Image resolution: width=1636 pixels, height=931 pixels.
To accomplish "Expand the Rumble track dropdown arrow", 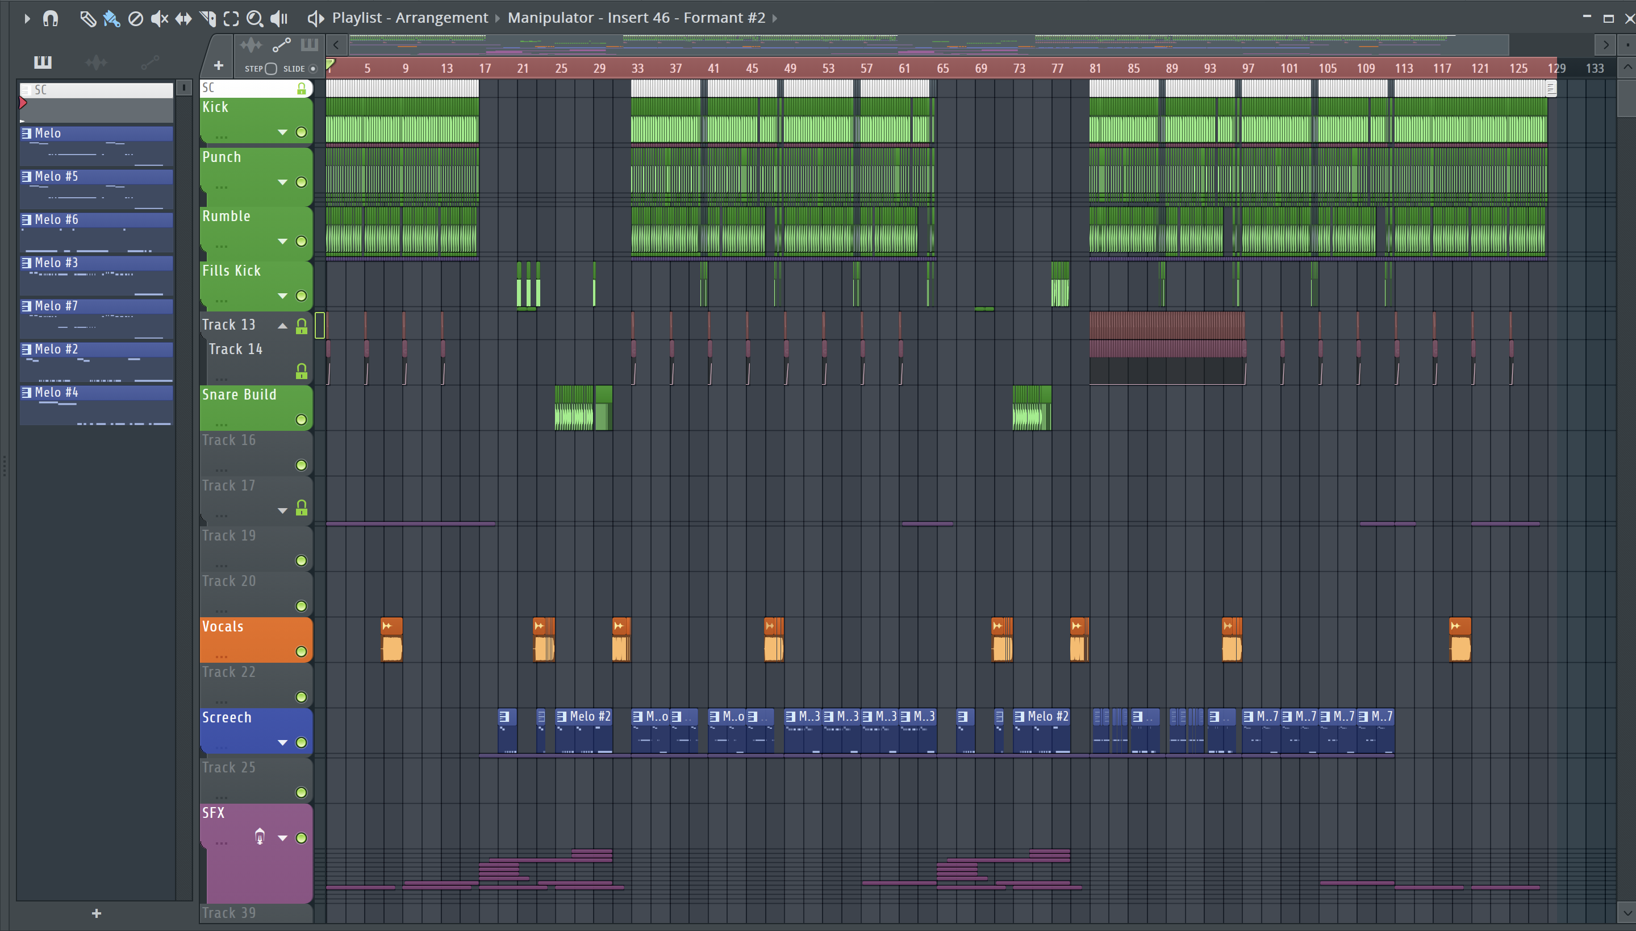I will [x=282, y=241].
